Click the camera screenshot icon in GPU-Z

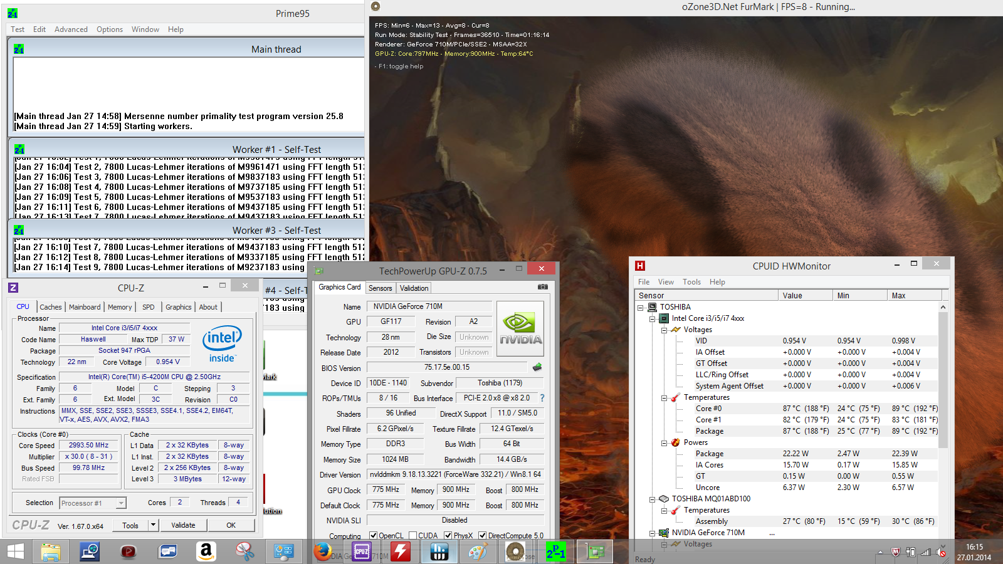click(x=543, y=287)
